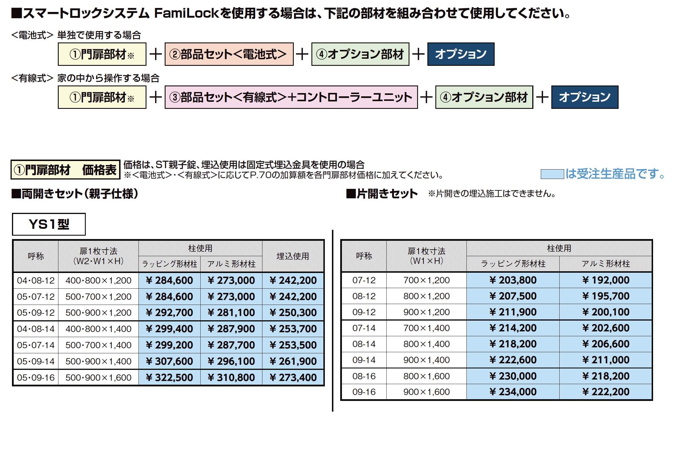Image resolution: width=677 pixels, height=473 pixels.
Task: Click the price "¥307,600"
Action: coord(170,361)
